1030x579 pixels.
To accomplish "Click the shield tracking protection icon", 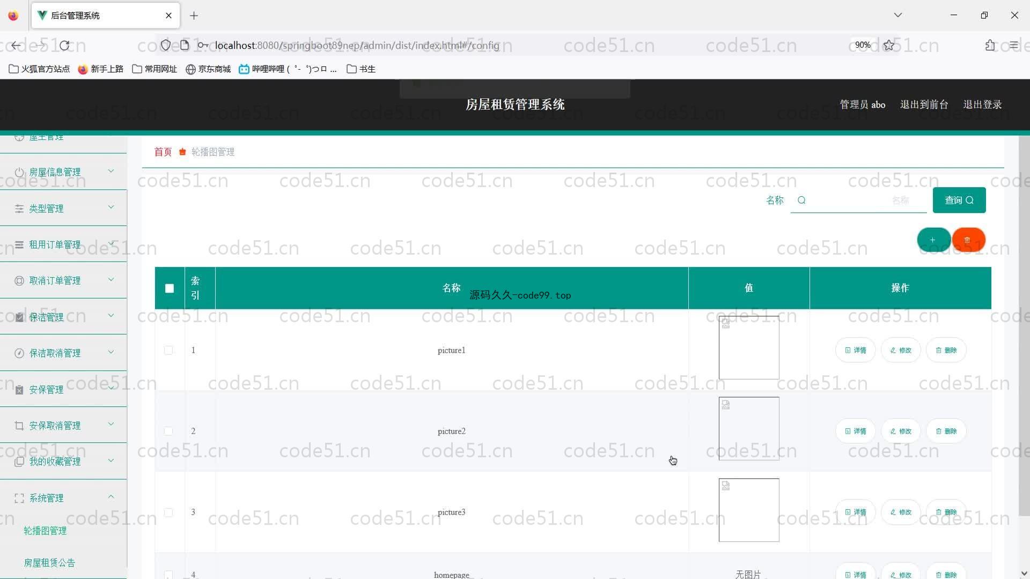I will pyautogui.click(x=166, y=46).
